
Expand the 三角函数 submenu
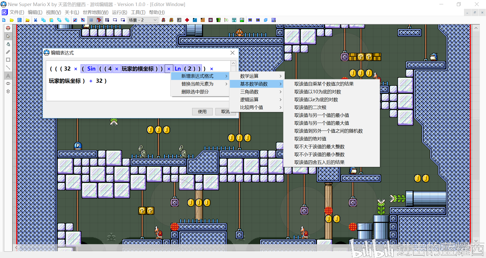tap(256, 92)
